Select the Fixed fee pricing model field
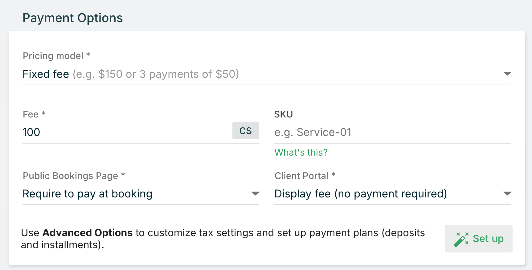The height and width of the screenshot is (270, 532). pos(267,74)
